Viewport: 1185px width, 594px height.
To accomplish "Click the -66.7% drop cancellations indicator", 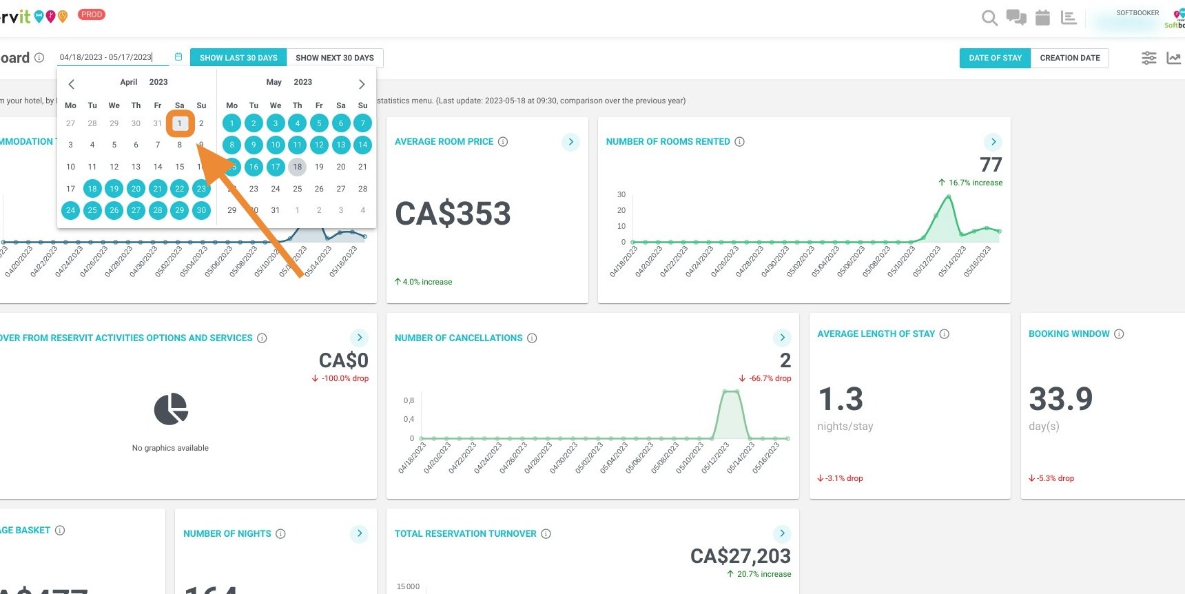I will (x=765, y=378).
